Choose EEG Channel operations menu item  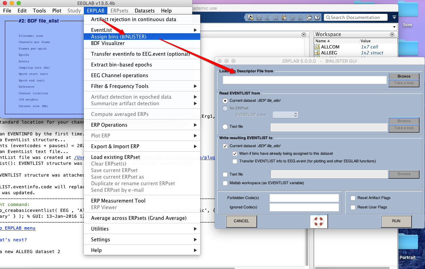[142, 75]
